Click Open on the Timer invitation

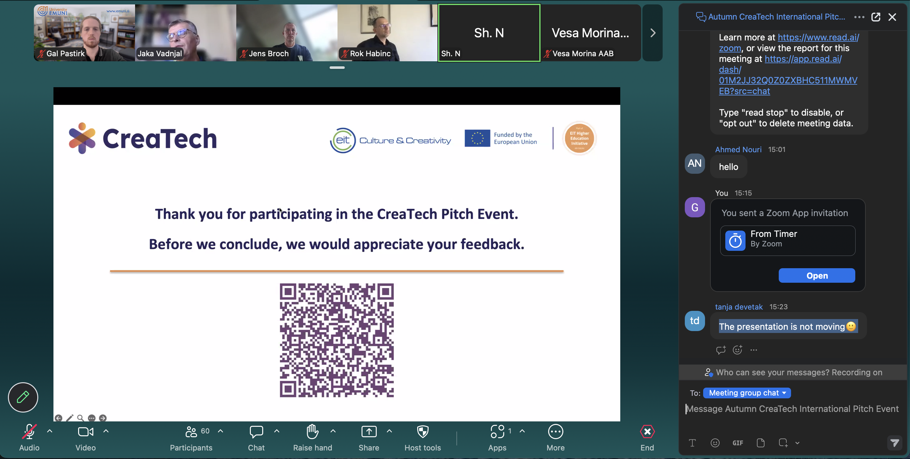coord(817,275)
